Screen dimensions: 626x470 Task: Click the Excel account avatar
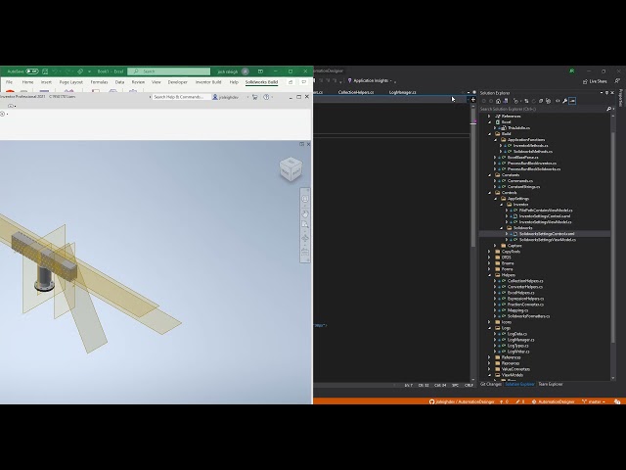(246, 71)
